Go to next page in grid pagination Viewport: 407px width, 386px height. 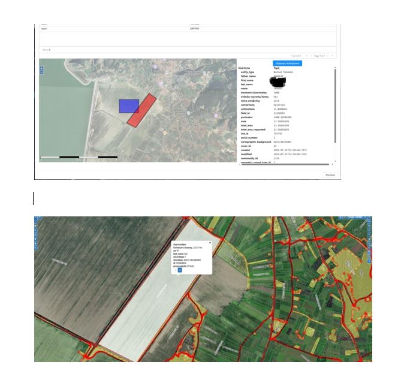click(x=327, y=55)
